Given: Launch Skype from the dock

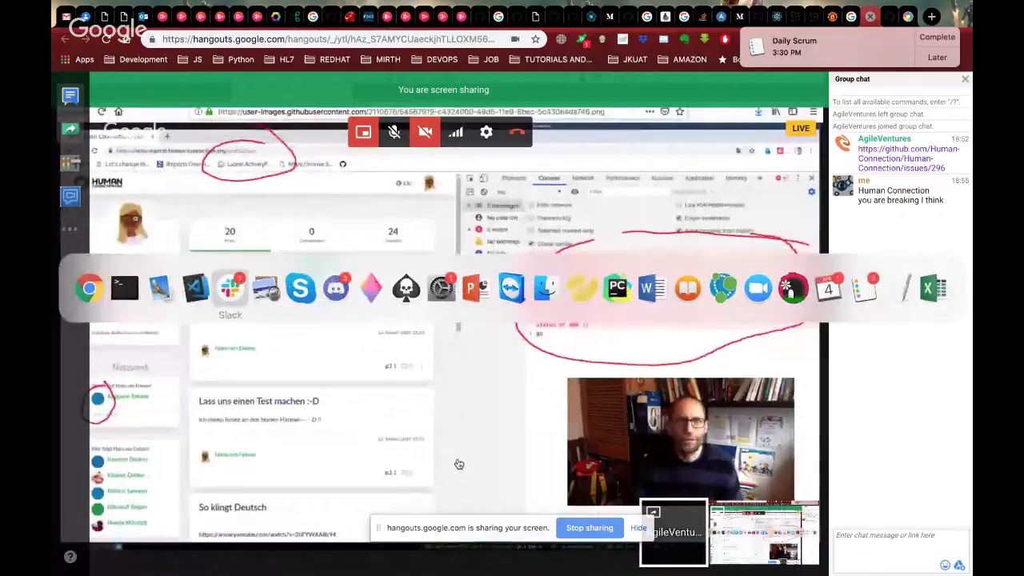Looking at the screenshot, I should 301,288.
